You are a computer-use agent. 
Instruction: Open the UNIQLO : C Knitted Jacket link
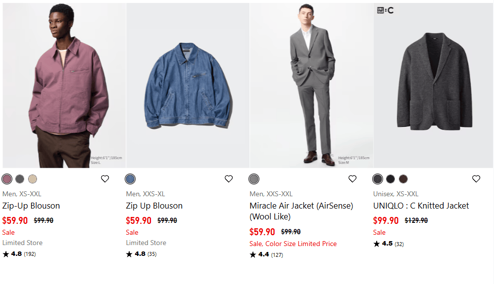421,206
